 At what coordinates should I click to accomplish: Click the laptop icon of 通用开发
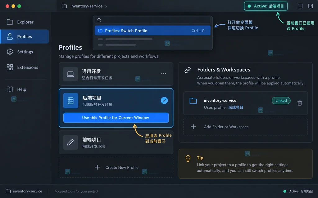point(70,74)
